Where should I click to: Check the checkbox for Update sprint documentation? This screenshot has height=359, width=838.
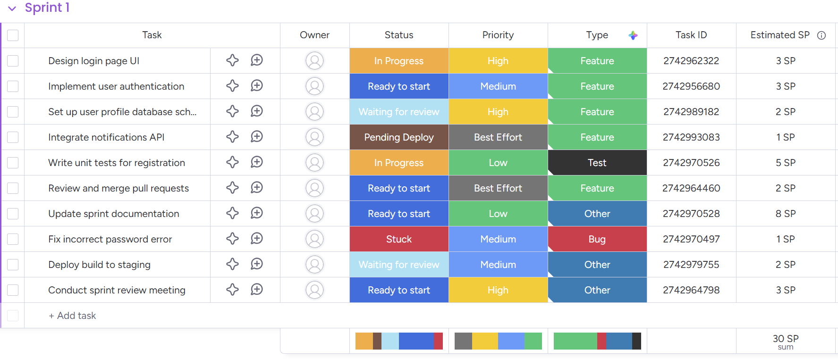coord(13,213)
